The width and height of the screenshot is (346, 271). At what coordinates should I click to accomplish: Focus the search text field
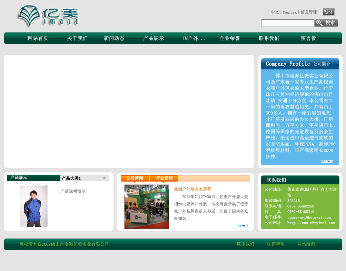click(x=287, y=23)
